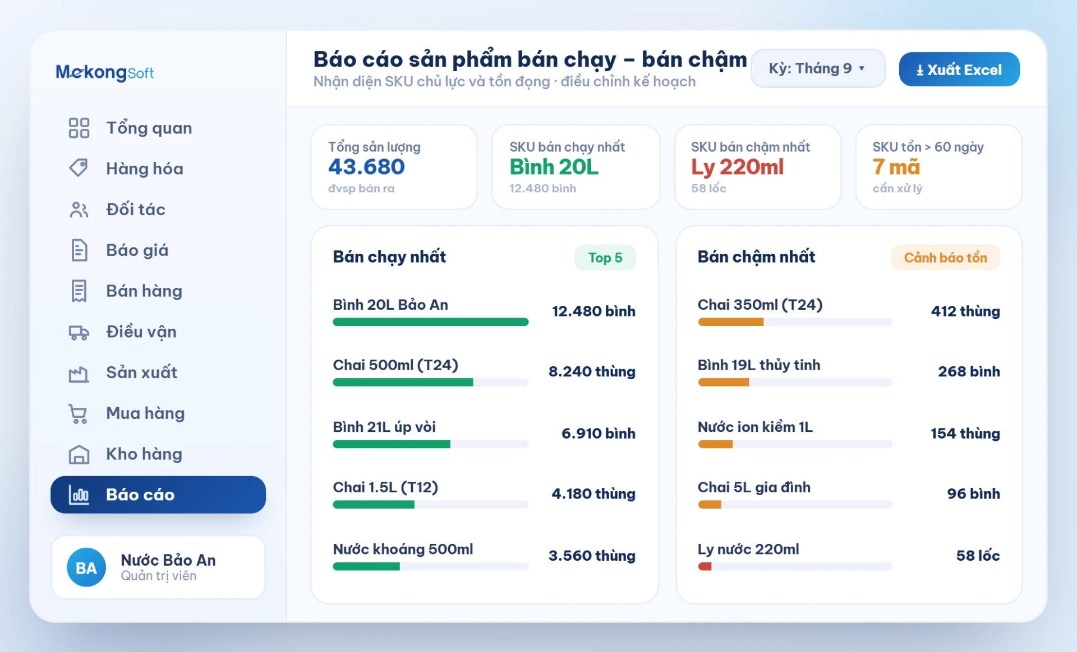Click the Bán hàng receipt icon
The width and height of the screenshot is (1077, 652).
point(79,291)
